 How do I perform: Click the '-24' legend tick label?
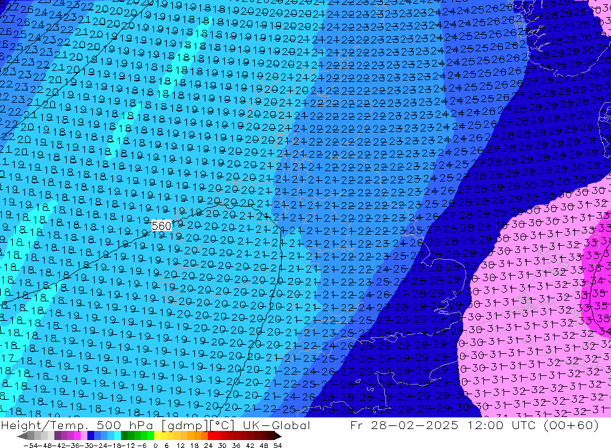[101, 446]
